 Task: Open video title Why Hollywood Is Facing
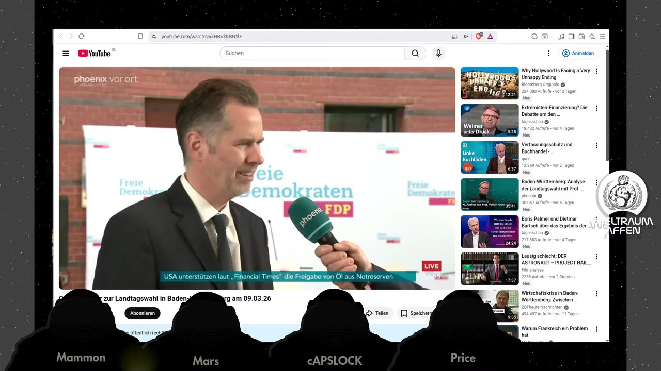tap(556, 74)
